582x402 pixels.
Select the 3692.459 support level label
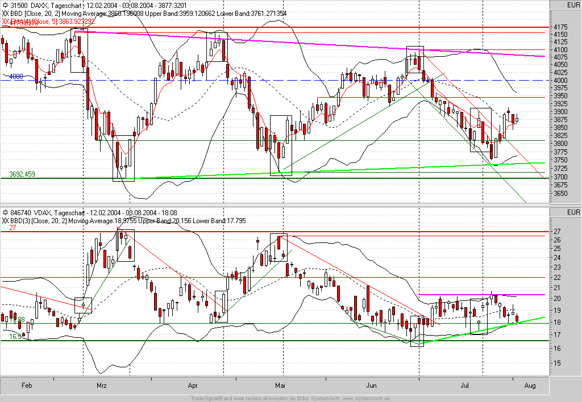click(x=22, y=174)
